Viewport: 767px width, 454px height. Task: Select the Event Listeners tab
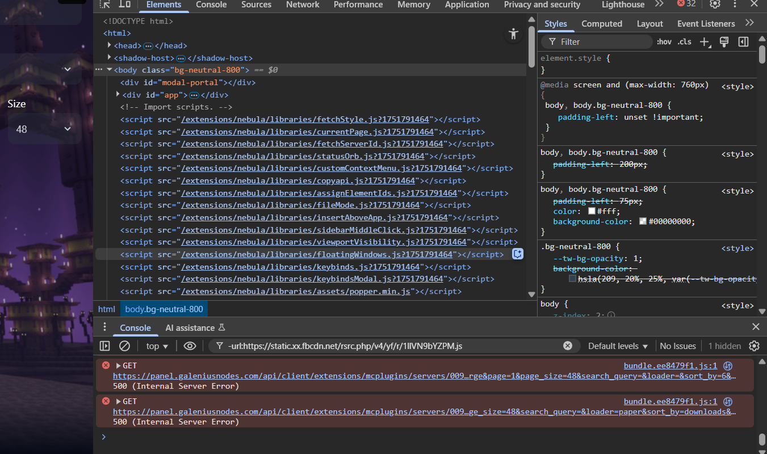(706, 24)
